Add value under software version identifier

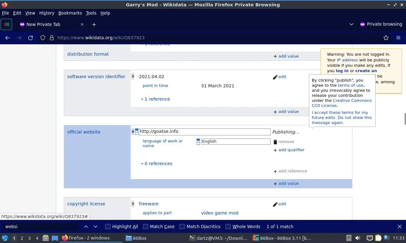click(x=286, y=112)
